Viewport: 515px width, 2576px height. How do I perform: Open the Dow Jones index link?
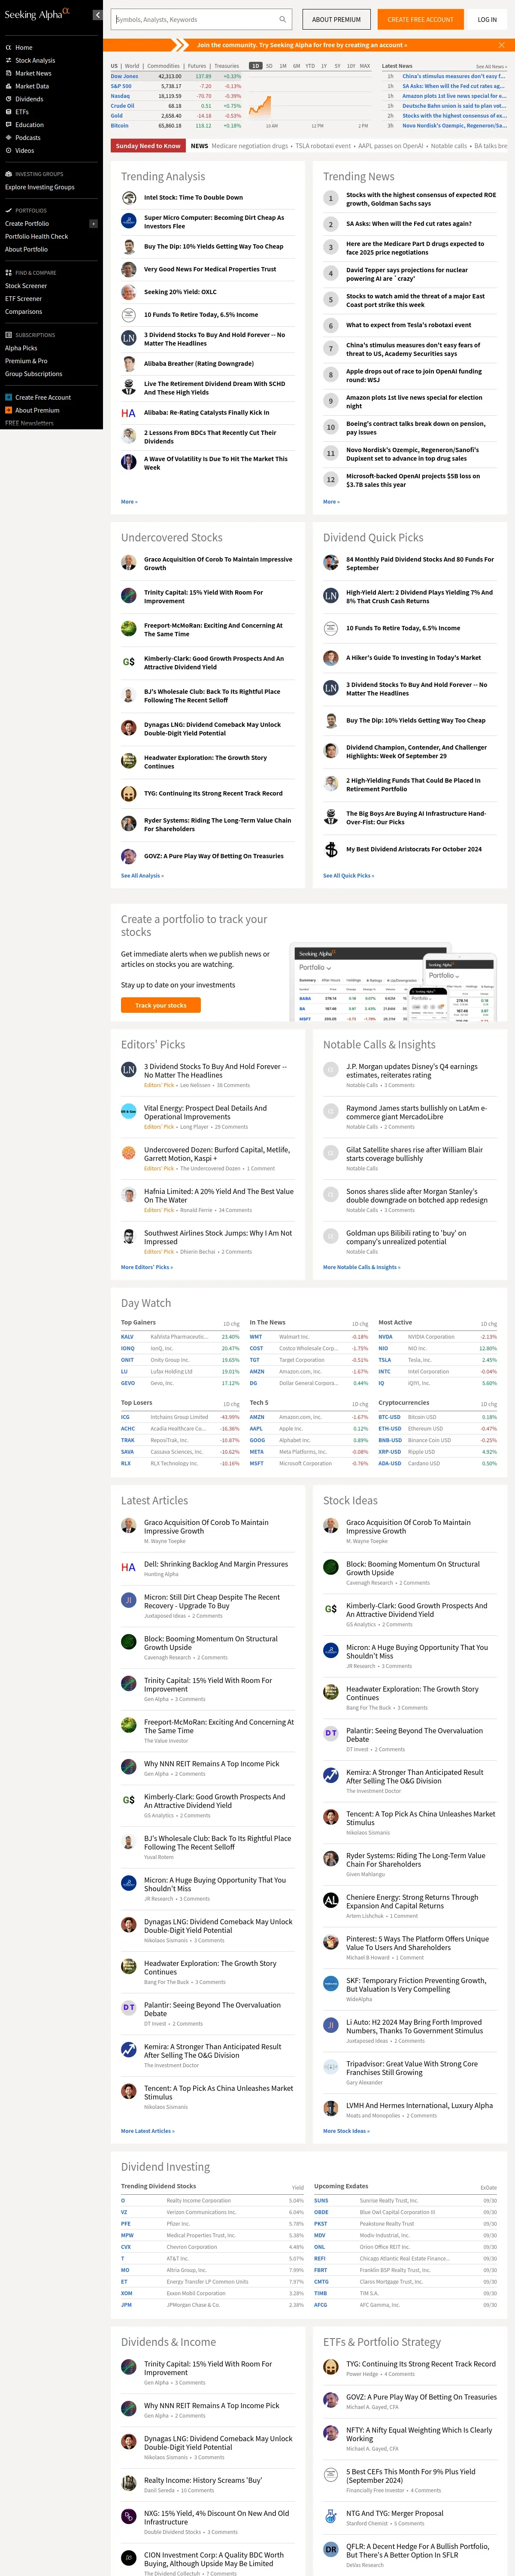coord(125,76)
